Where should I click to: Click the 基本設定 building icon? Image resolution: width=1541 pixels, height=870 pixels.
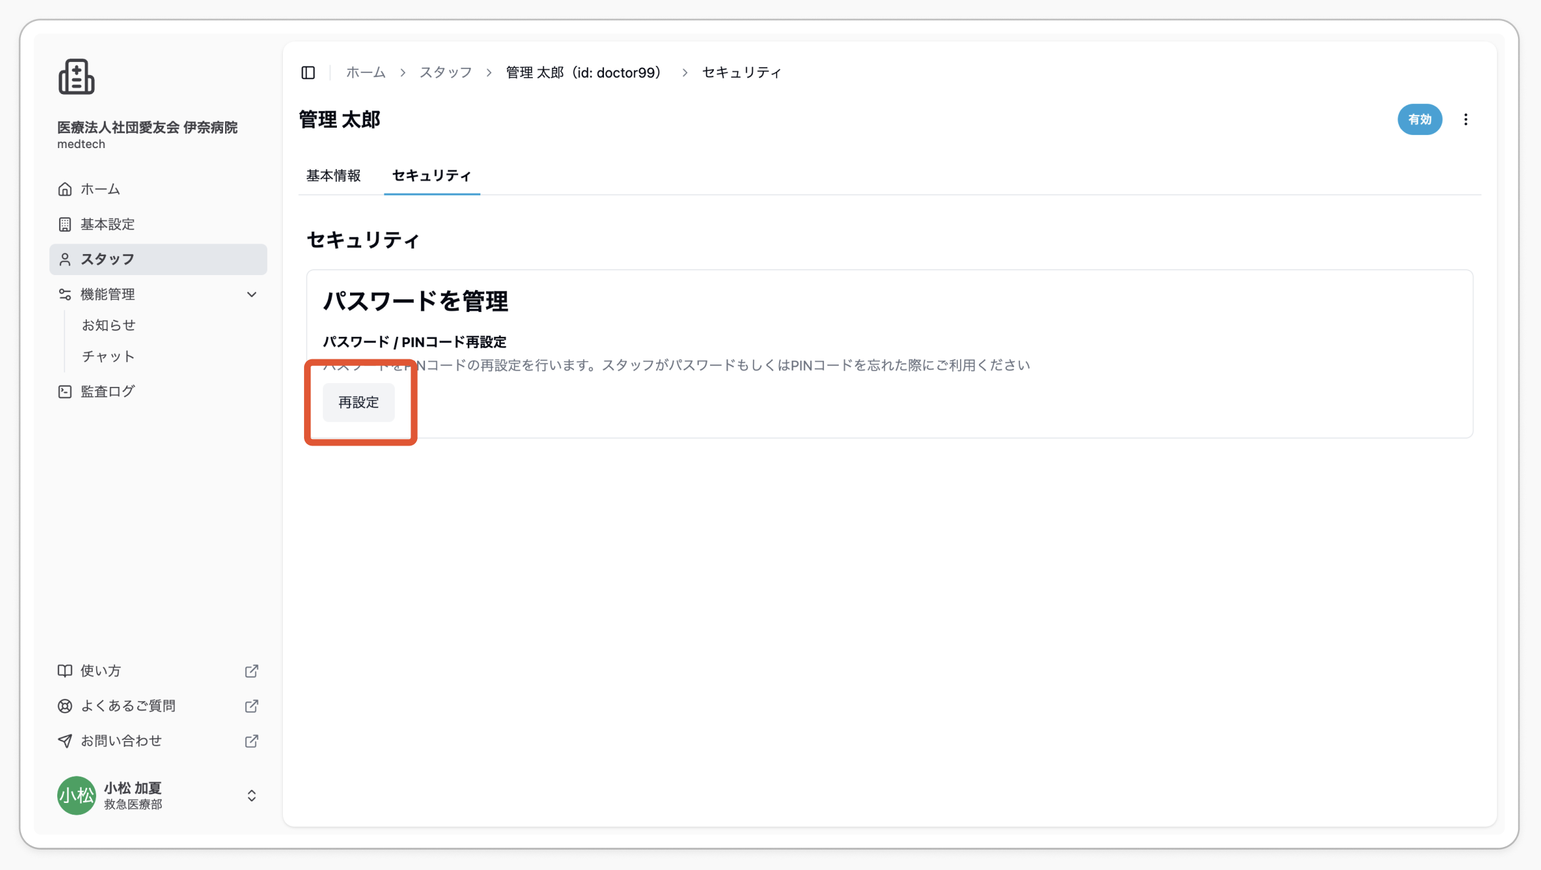(64, 224)
